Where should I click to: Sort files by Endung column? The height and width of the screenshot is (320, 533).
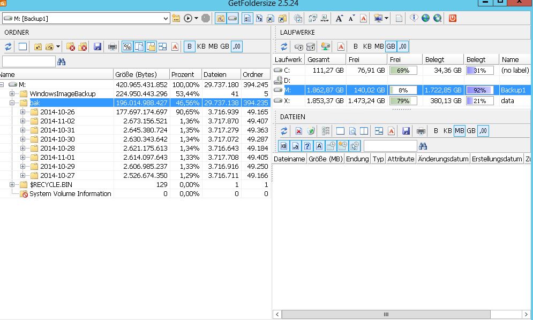tap(357, 159)
